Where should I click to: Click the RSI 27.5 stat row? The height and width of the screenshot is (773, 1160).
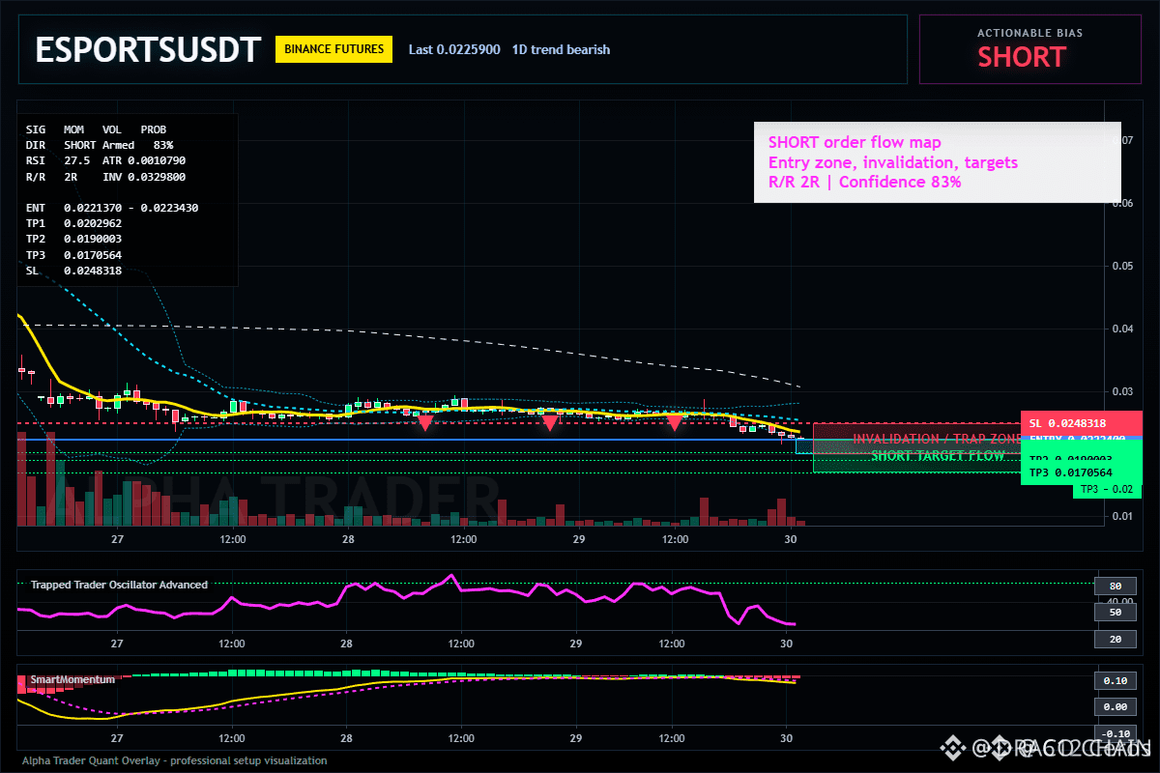tap(58, 160)
